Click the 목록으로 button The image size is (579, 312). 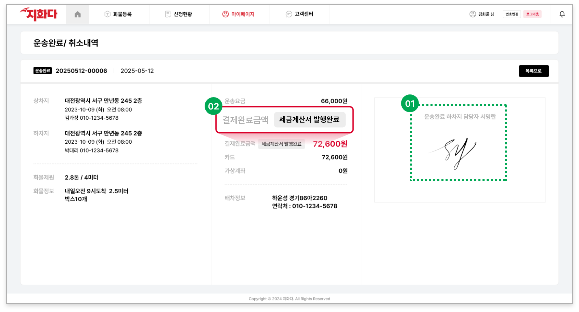tap(534, 71)
